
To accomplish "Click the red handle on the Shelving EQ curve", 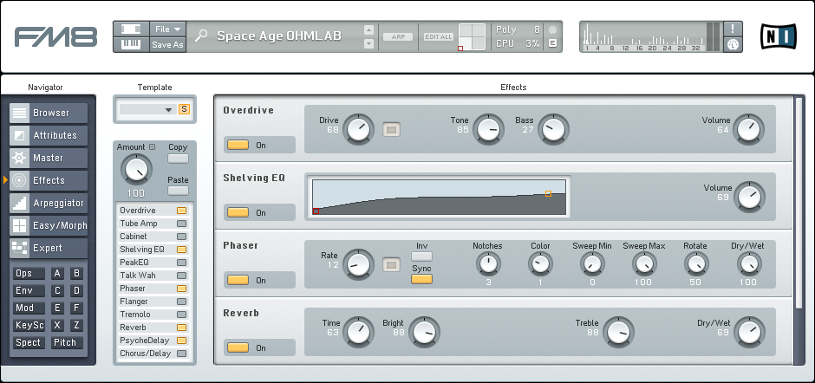I will [316, 211].
